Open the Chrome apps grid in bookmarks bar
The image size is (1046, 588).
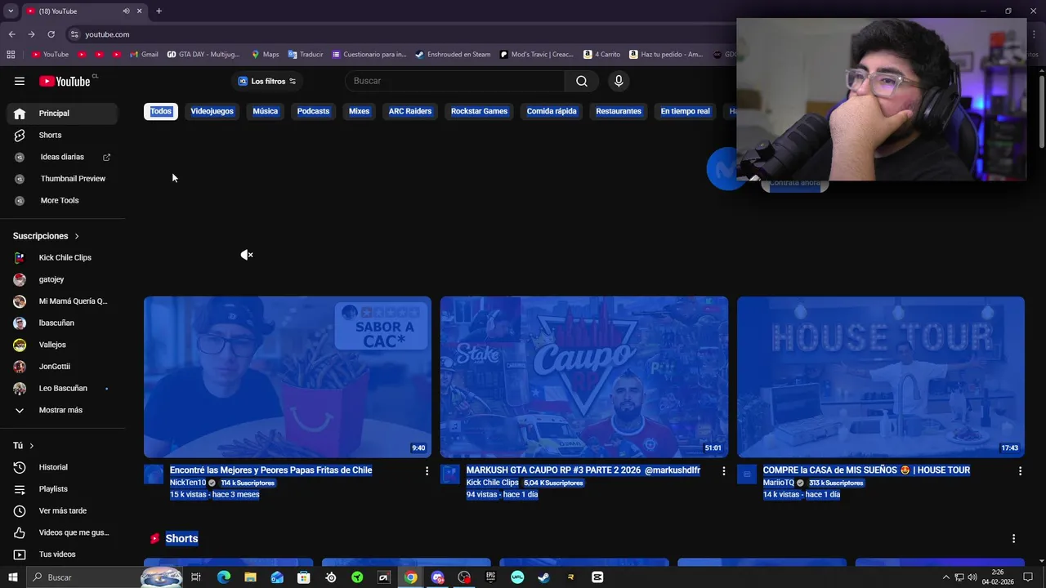tap(11, 55)
